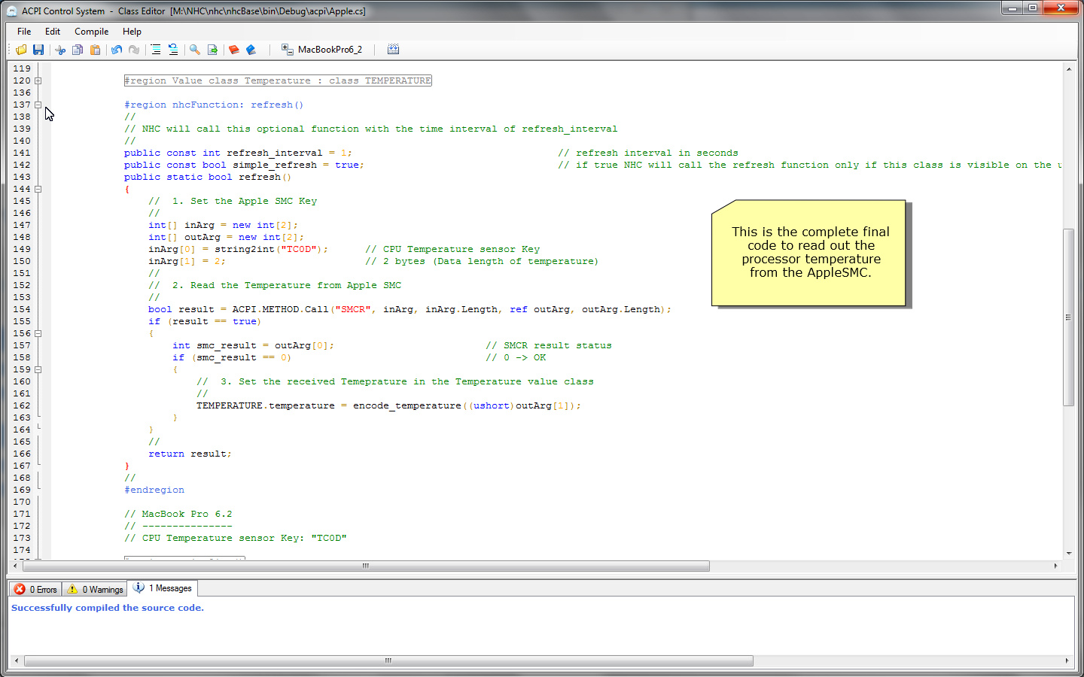Show the 0 Warnings list
The width and height of the screenshot is (1084, 677).
[95, 589]
